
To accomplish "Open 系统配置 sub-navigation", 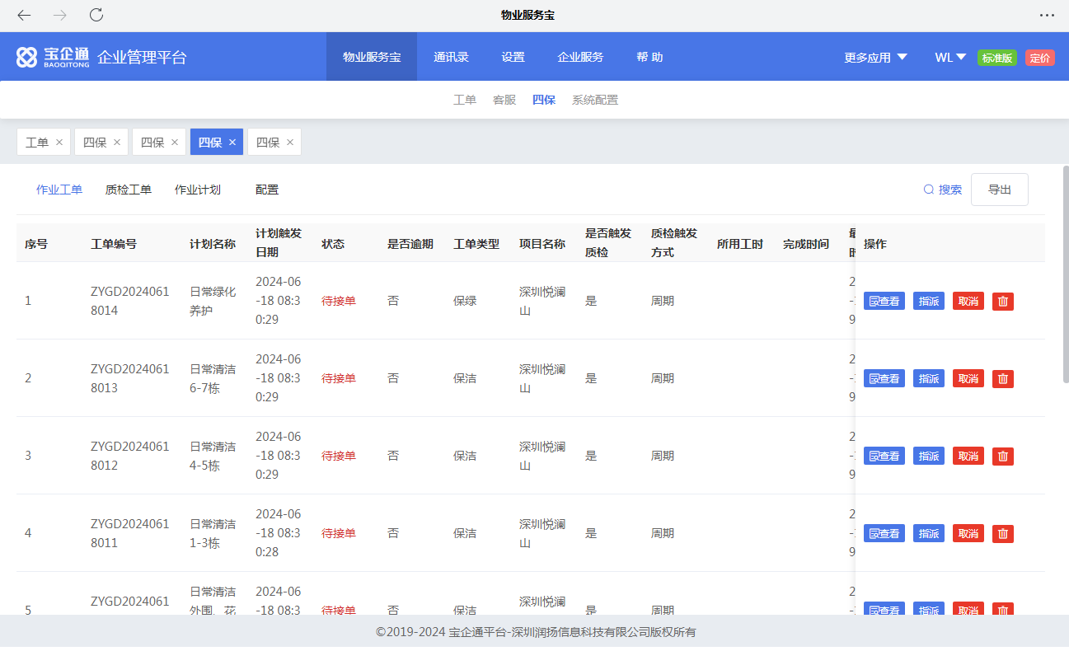I will (x=595, y=100).
